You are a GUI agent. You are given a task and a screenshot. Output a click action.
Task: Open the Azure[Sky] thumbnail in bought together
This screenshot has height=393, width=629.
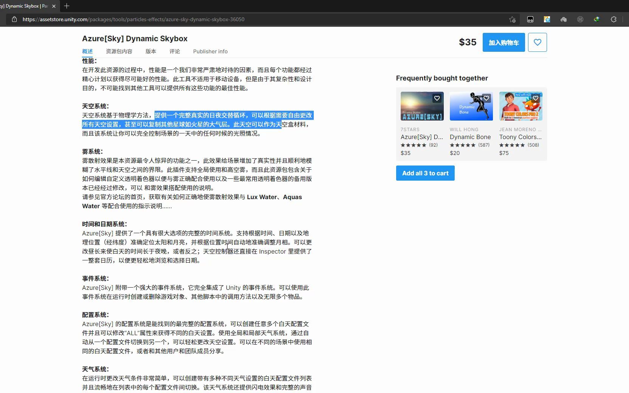coord(422,106)
